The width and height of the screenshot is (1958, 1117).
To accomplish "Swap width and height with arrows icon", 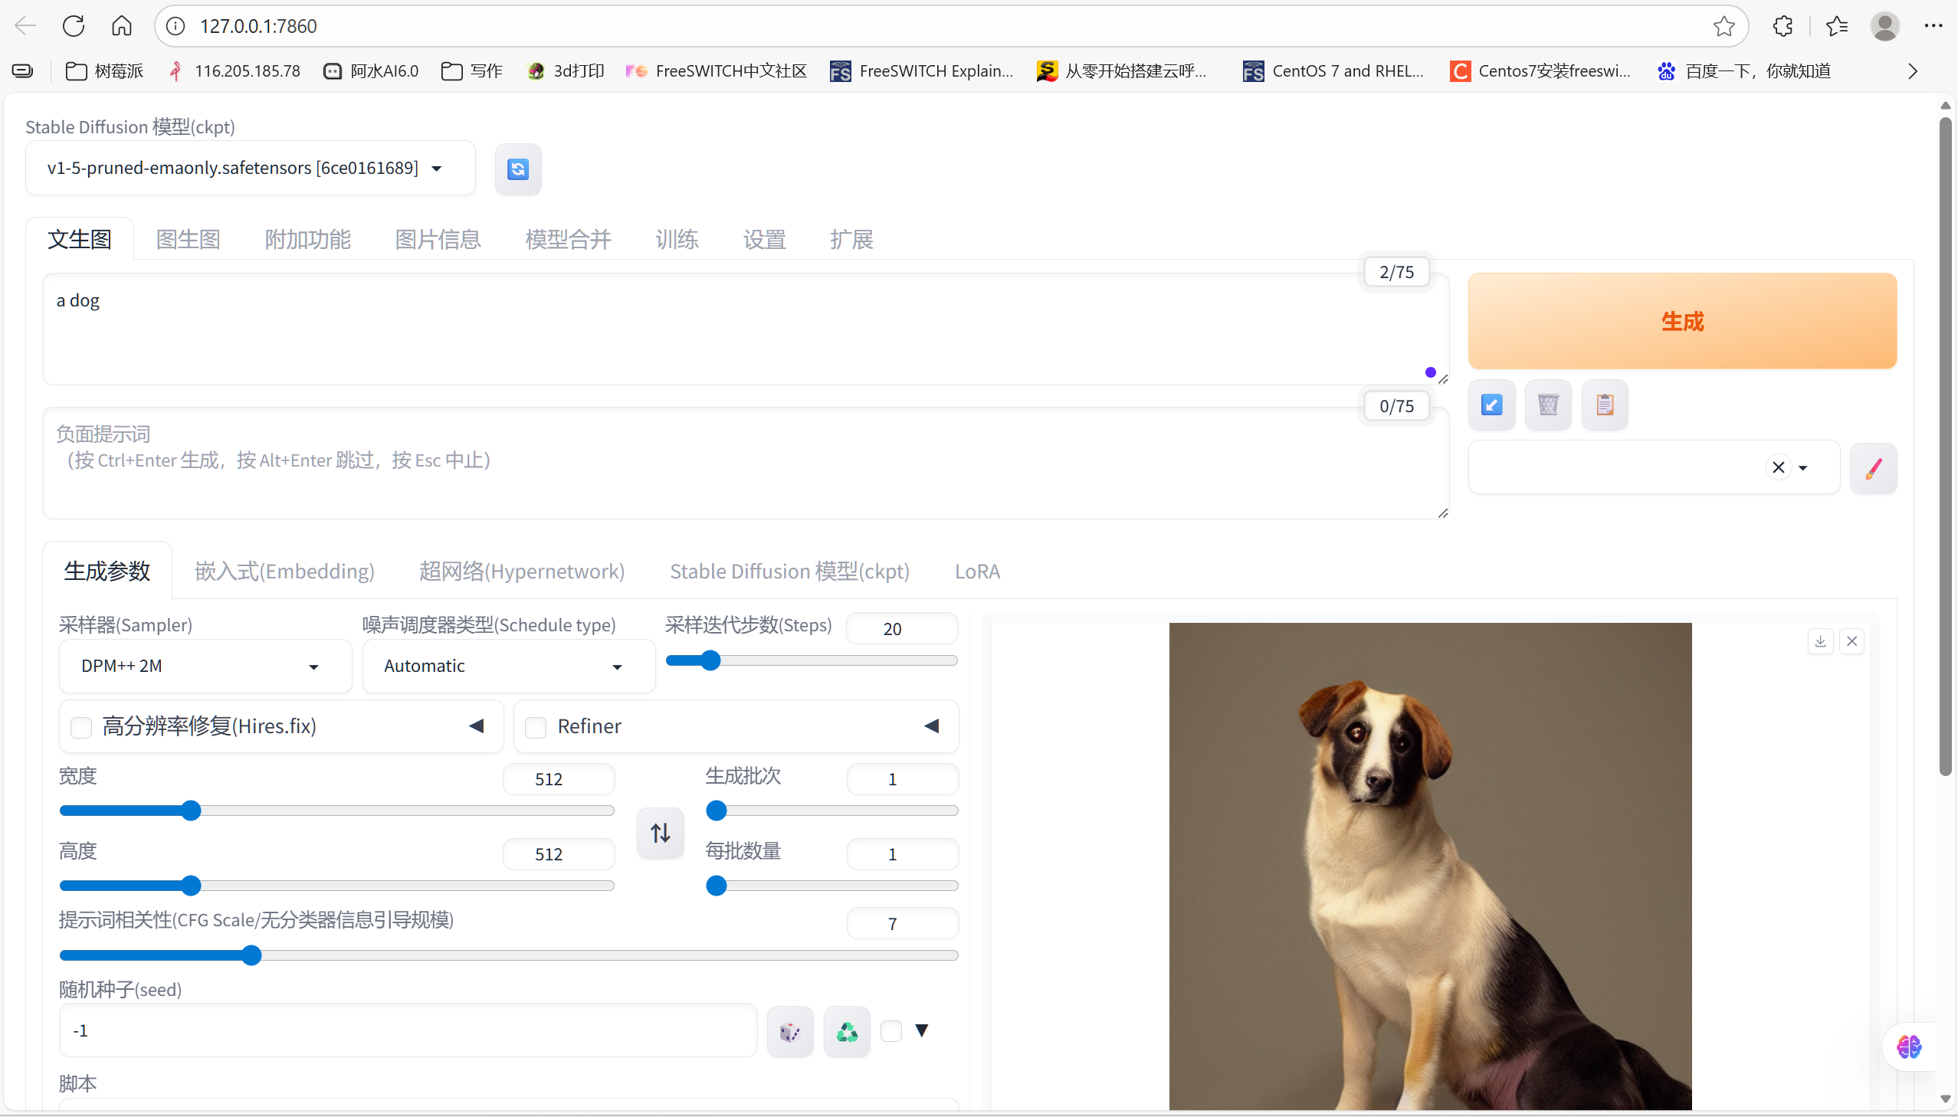I will 660,832.
